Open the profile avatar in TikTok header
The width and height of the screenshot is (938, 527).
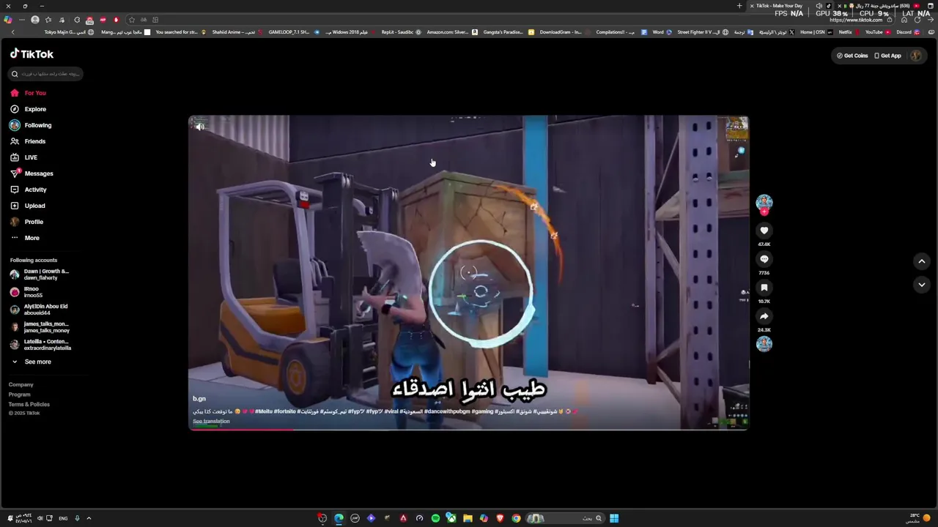(915, 56)
